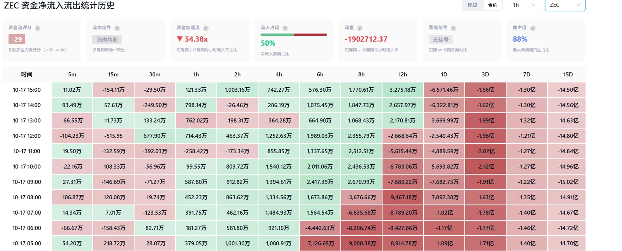Select the 10-17 05:00 row time cell
Screen dimensions: 622x251
pyautogui.click(x=27, y=243)
